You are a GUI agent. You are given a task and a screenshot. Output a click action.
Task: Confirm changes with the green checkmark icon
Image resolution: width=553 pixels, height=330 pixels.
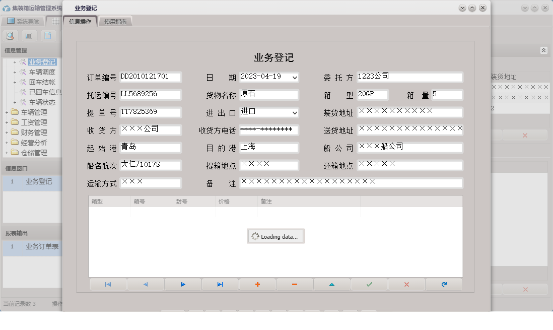(x=369, y=284)
